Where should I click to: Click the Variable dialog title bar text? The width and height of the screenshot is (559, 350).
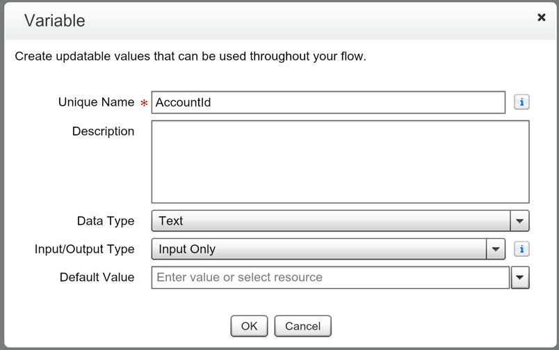[x=54, y=21]
